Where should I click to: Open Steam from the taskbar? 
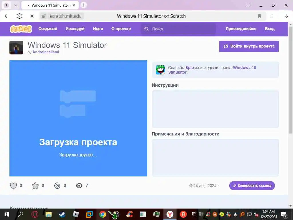(x=62, y=214)
